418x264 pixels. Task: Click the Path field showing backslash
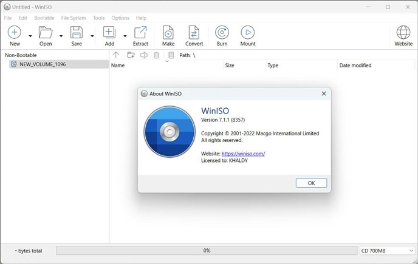click(187, 55)
